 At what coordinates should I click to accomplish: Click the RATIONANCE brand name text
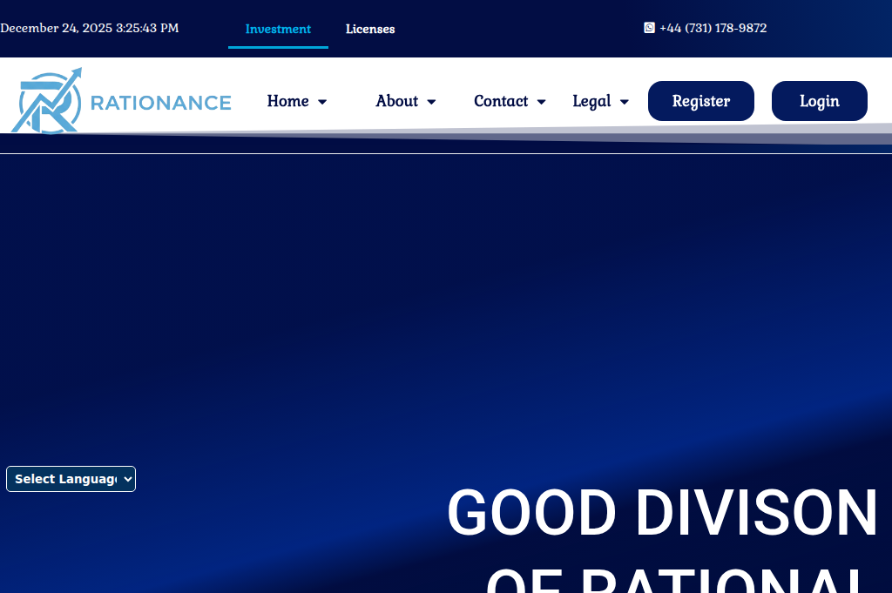click(160, 103)
